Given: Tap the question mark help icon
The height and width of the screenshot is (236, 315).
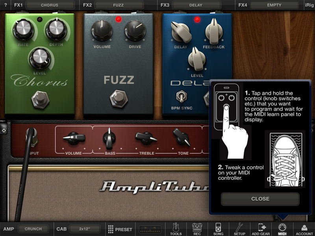Looking at the screenshot, I should coord(6,5).
